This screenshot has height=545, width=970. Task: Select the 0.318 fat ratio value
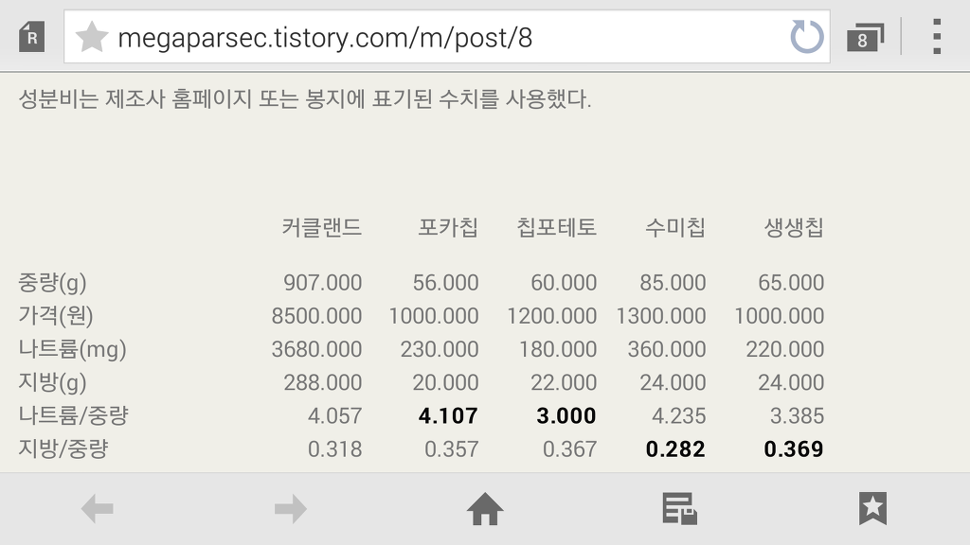(334, 449)
